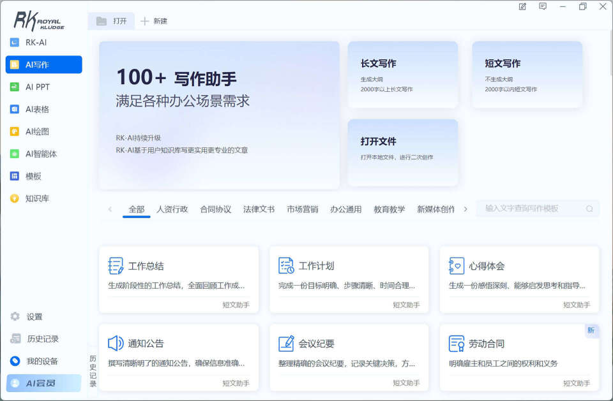The image size is (613, 401).
Task: Select the 工作总结 template card
Action: click(178, 279)
